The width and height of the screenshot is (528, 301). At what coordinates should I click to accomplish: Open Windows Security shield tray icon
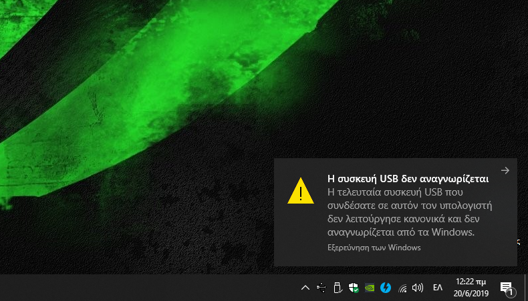354,288
